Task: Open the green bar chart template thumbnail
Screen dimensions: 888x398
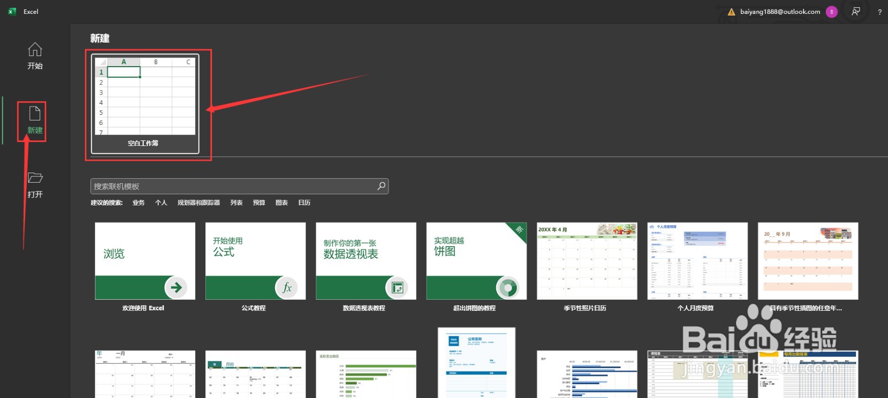Action: 366,374
